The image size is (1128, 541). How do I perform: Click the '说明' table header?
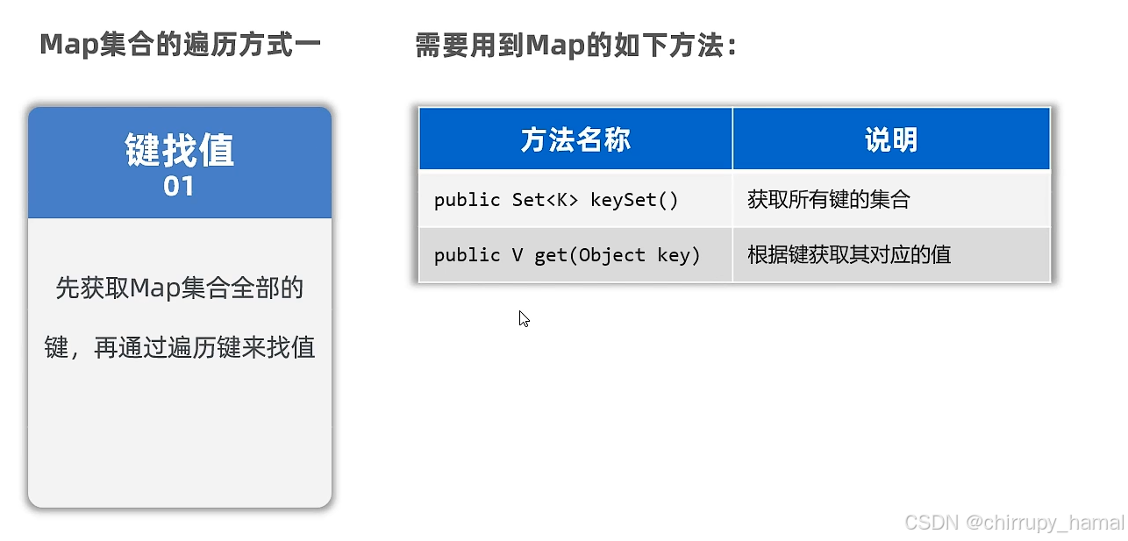coord(891,139)
